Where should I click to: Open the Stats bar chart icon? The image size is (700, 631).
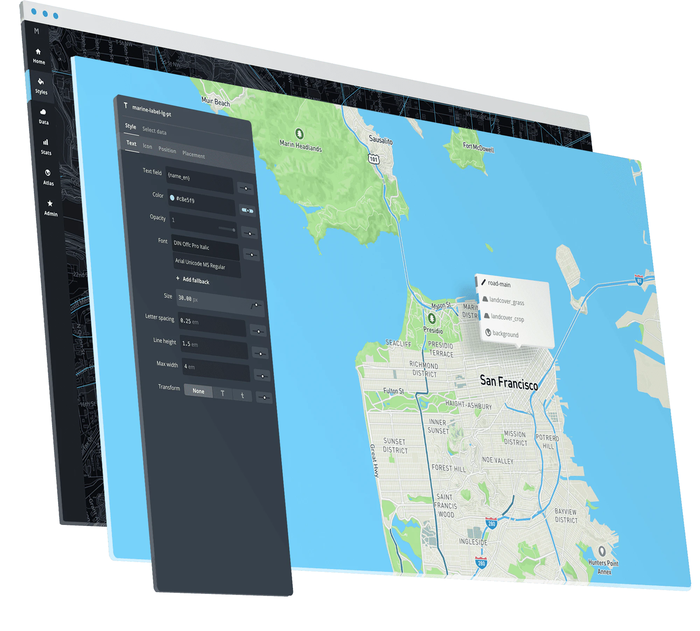45,142
